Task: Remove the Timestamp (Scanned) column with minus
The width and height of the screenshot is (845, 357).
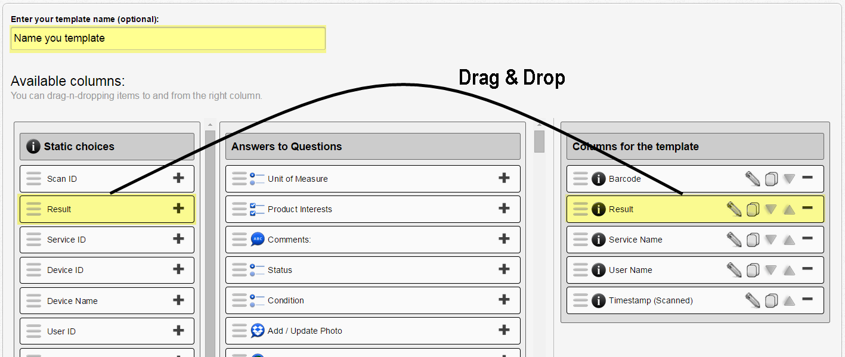Action: click(807, 299)
